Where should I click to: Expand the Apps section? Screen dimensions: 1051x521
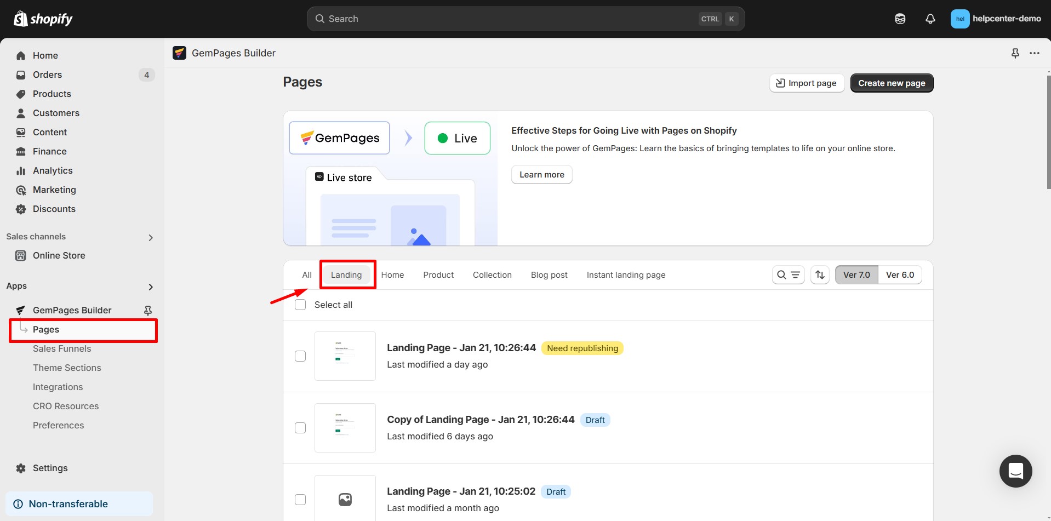(150, 287)
